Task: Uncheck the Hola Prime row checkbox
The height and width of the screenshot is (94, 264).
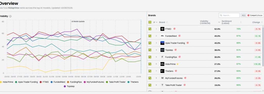Action: 150,64
